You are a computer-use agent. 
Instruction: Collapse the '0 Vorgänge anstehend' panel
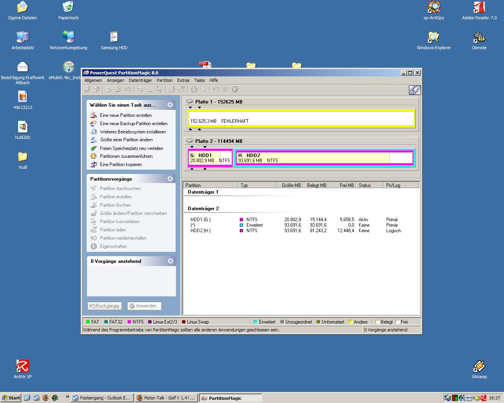(170, 261)
